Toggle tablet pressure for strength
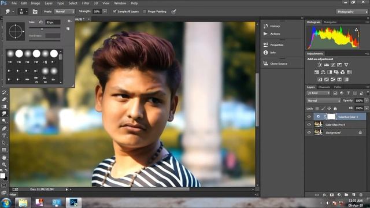The height and width of the screenshot is (208, 370). pos(173,12)
